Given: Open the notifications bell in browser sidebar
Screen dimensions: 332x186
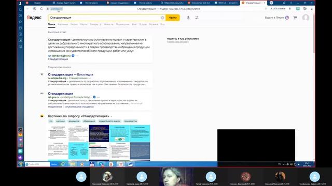Looking at the screenshot, I should pos(20,9).
